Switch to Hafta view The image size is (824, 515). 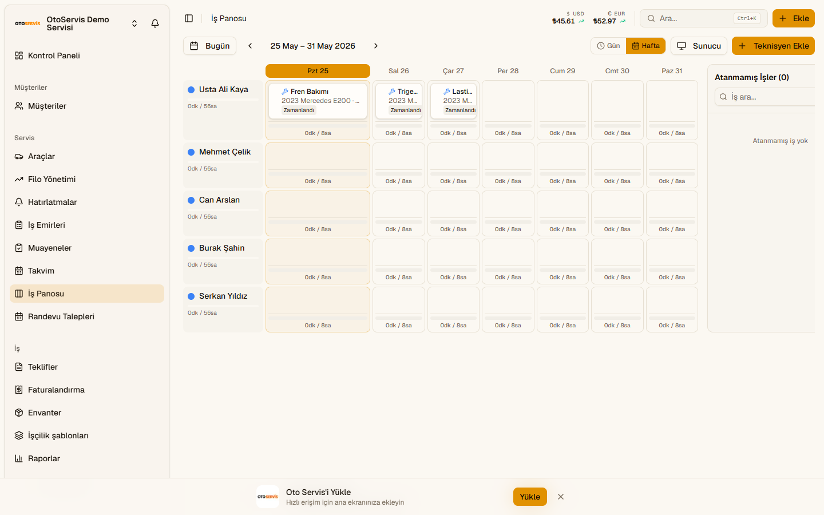pos(645,46)
